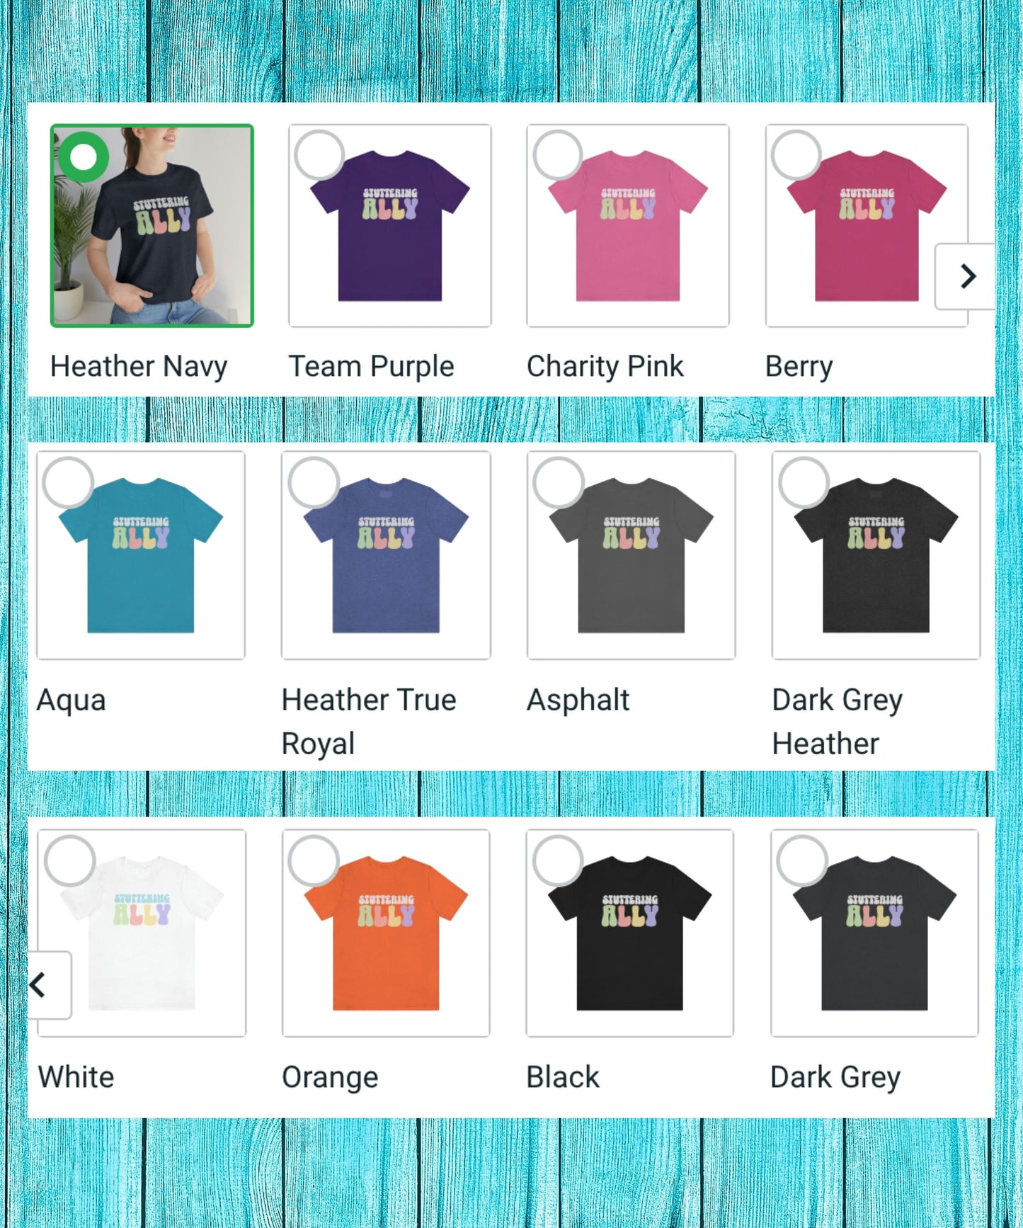Screen dimensions: 1023x1228
Task: Click the Charity Pink shirt image
Action: click(x=628, y=226)
